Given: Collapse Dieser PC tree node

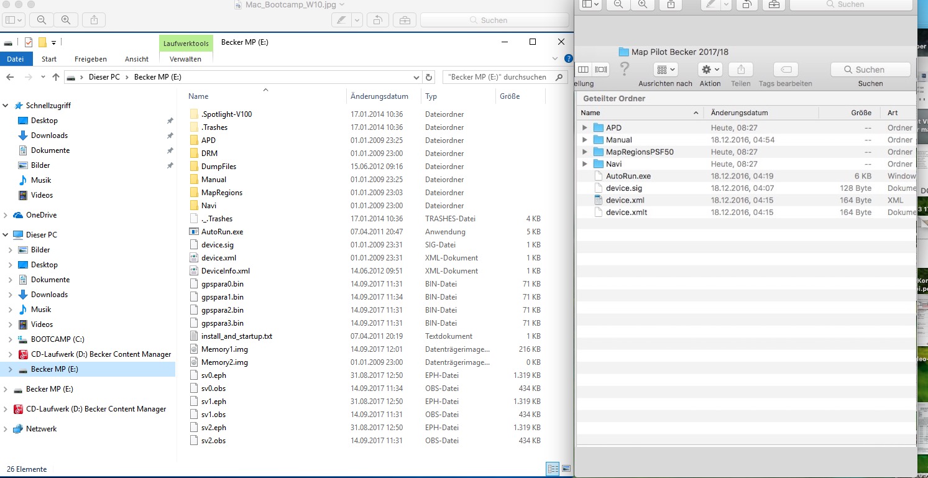Looking at the screenshot, I should (x=6, y=235).
